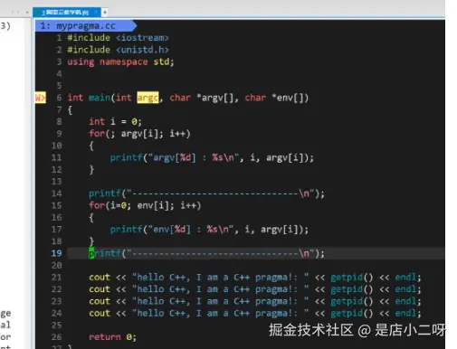Screen dimensions: 457x349
Task: Add a new session tab with plus
Action: click(x=105, y=13)
